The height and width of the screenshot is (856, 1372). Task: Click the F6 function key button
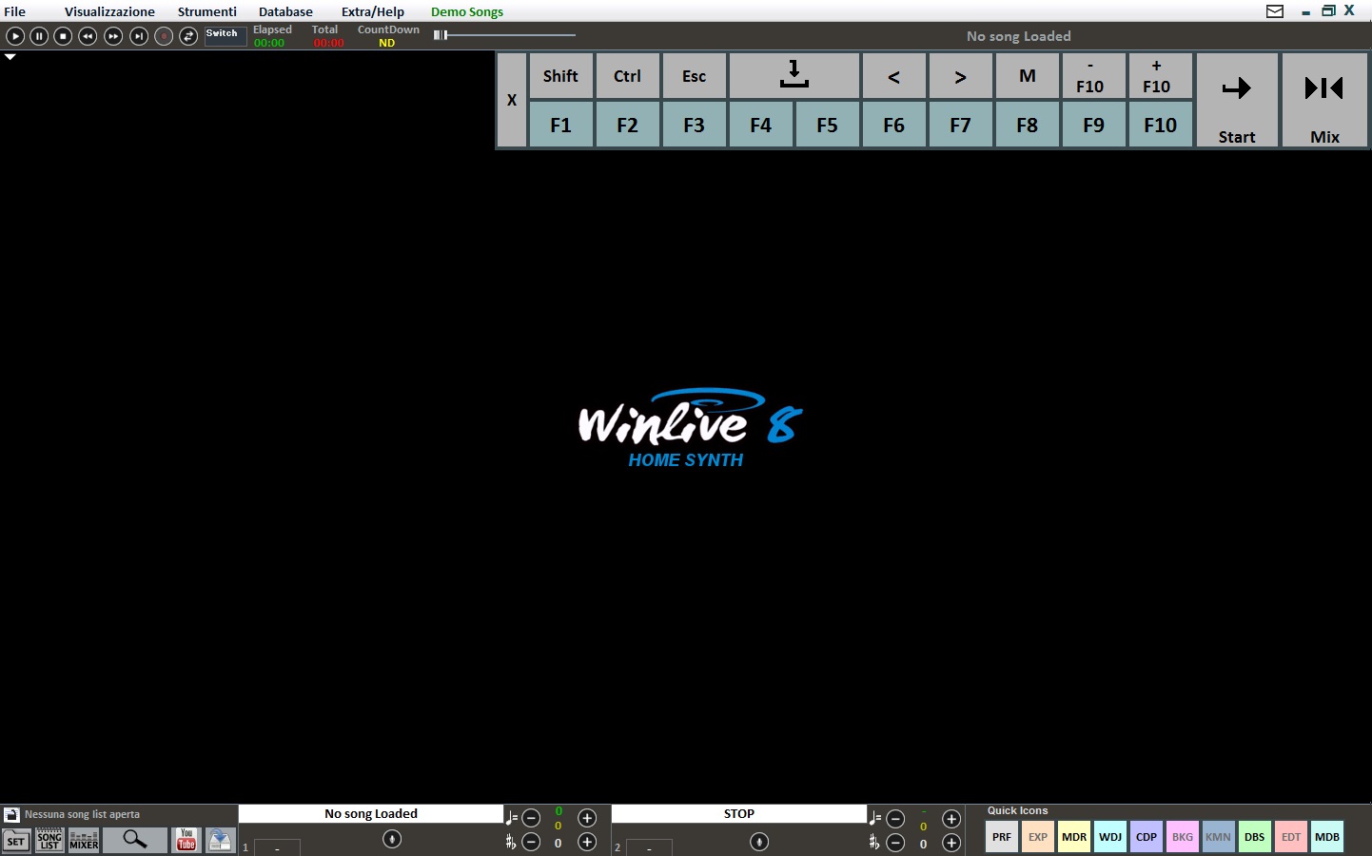[x=893, y=125]
